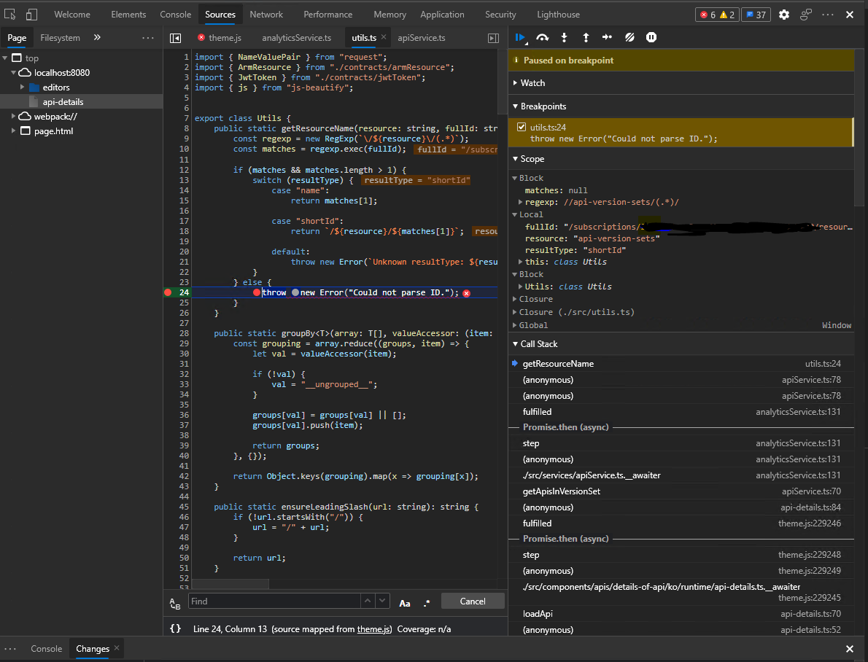Expand the webpack:// tree node
868x662 pixels.
13,116
